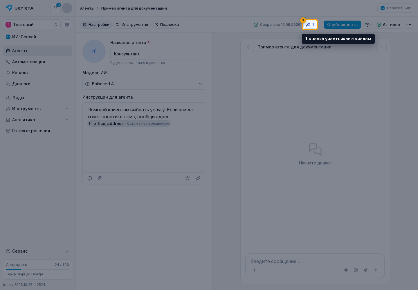
Task: Open Диалоги in the sidebar
Action: coord(37,84)
